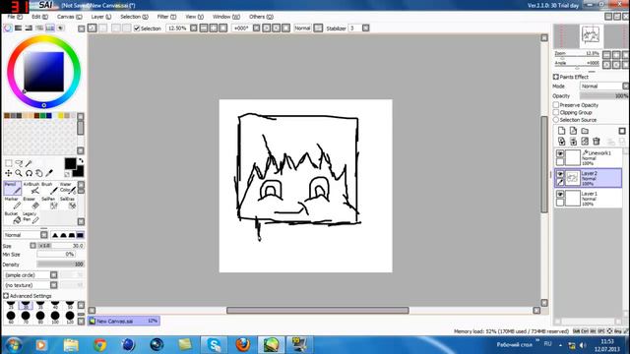Screen dimensions: 630x354
Task: Click the canvas horizontal scrollbar
Action: [x=317, y=311]
